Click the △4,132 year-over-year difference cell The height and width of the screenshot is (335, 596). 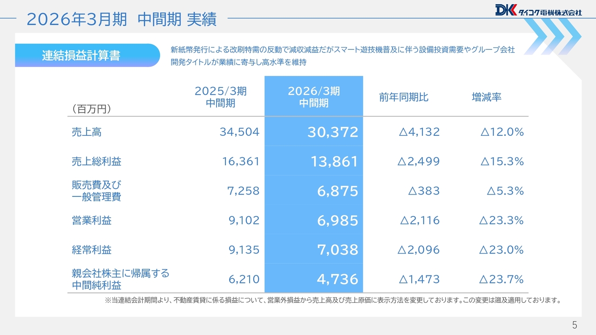tap(419, 132)
